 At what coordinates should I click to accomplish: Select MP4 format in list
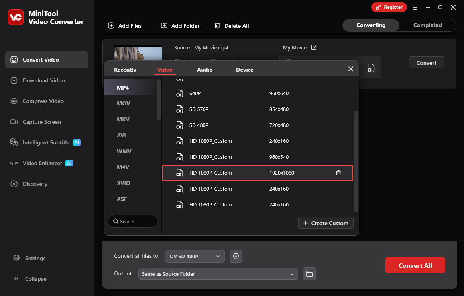click(130, 88)
